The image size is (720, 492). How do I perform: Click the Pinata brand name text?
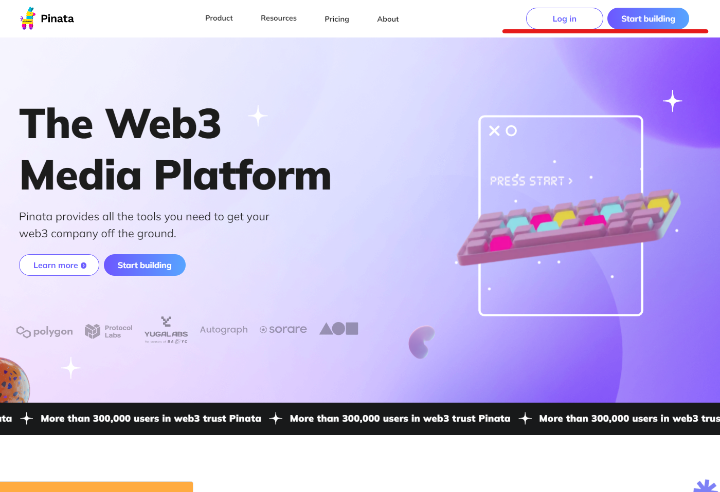[57, 18]
